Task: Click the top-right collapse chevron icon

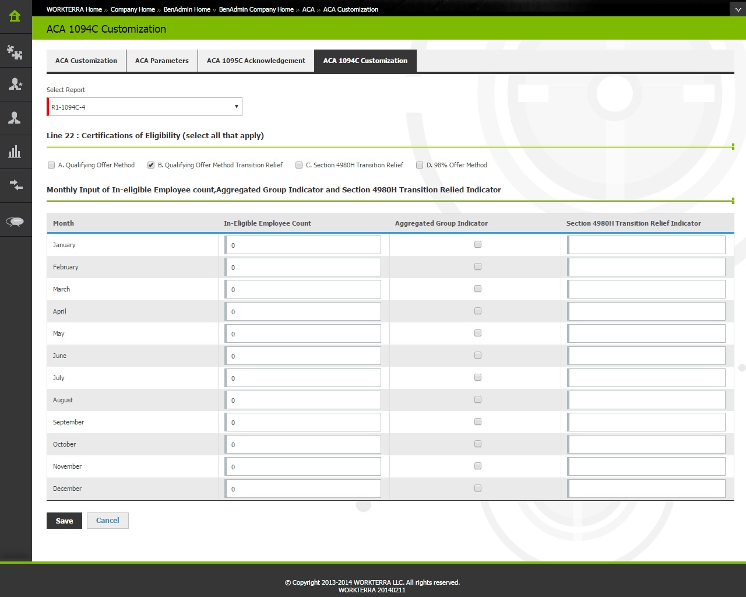Action: click(x=737, y=9)
